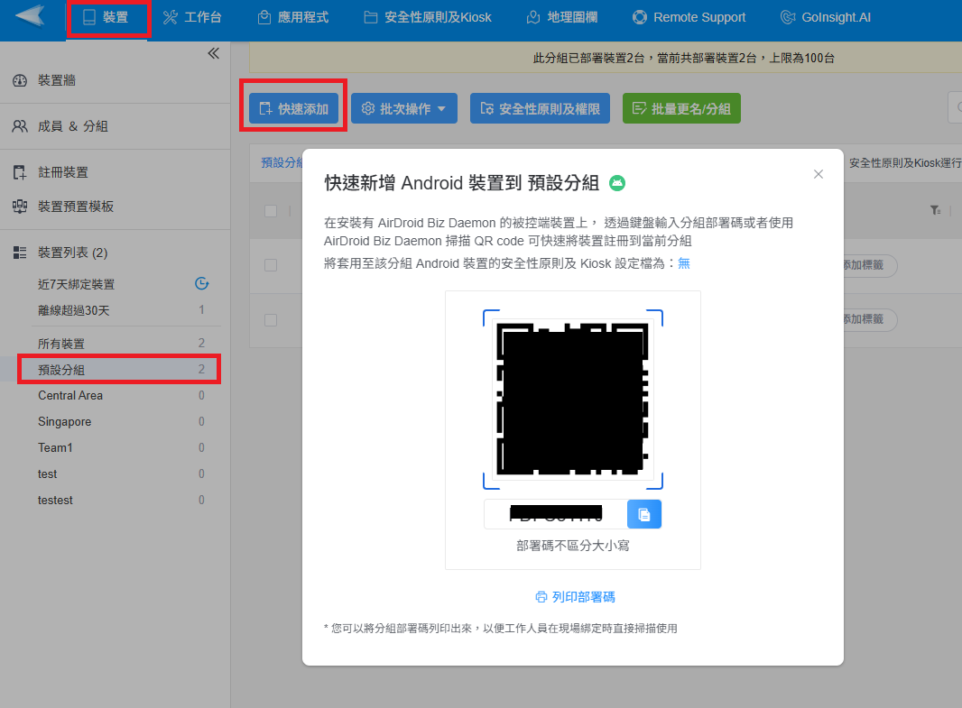Open the GoInsight.AI tab
The width and height of the screenshot is (962, 708).
pos(825,17)
